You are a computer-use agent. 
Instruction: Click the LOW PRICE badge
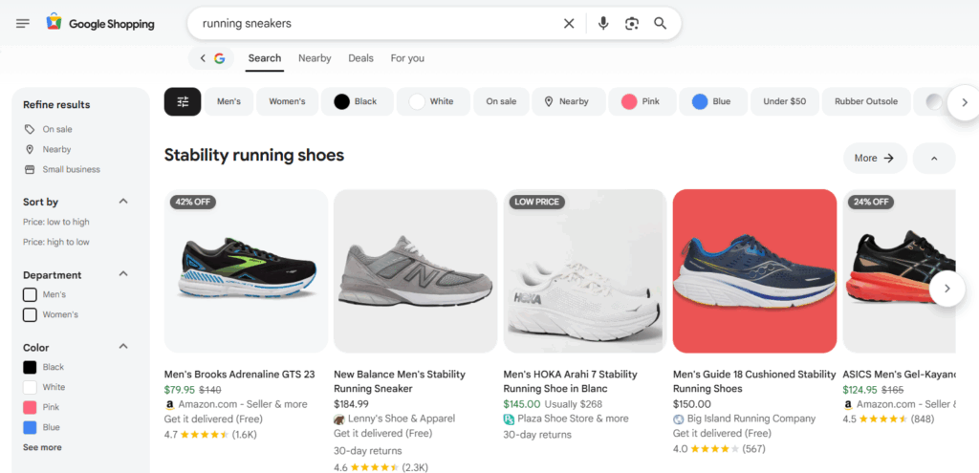537,203
